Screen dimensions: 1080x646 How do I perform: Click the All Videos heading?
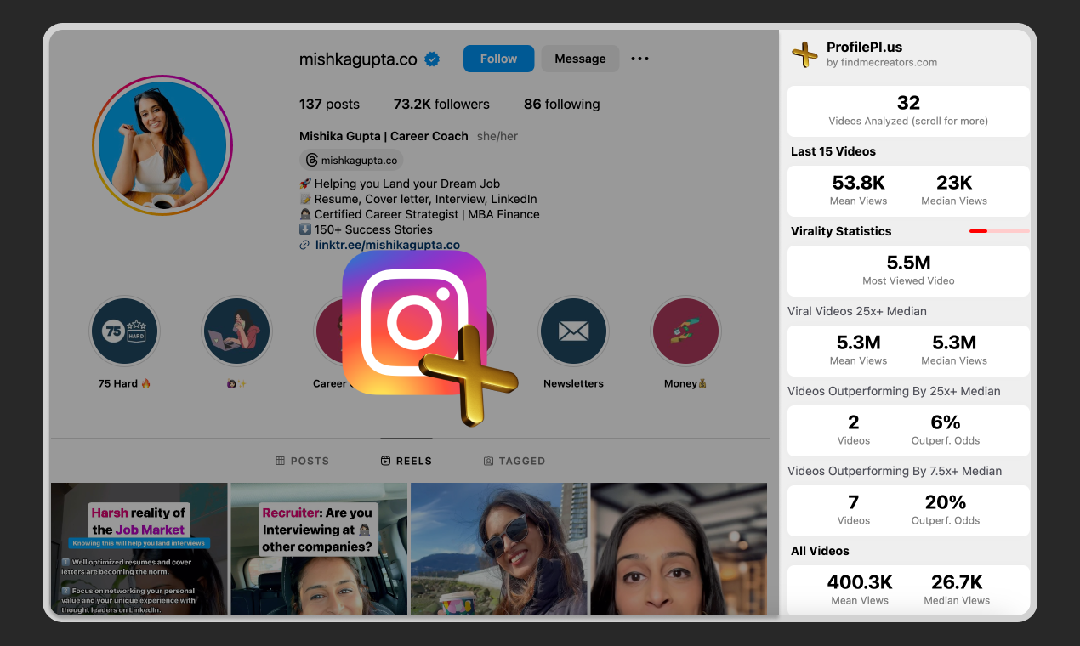(x=820, y=551)
